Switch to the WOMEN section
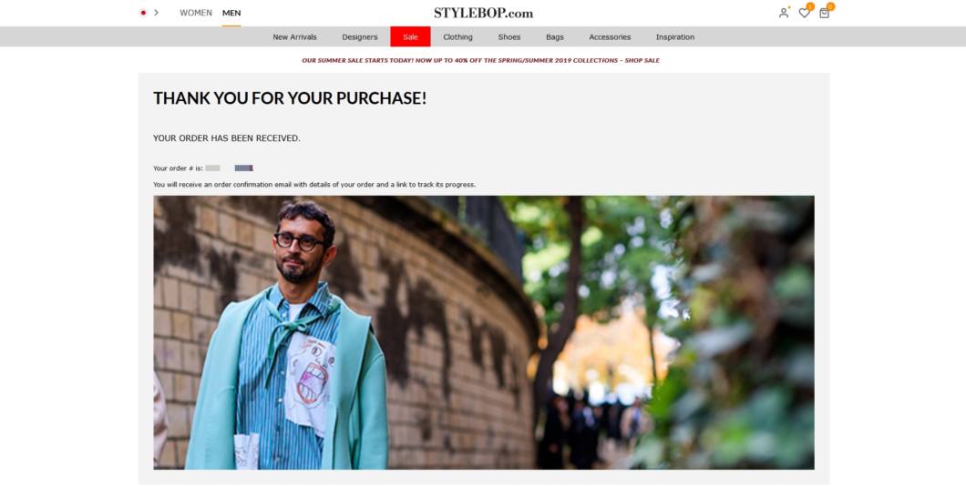The width and height of the screenshot is (966, 487). tap(196, 13)
